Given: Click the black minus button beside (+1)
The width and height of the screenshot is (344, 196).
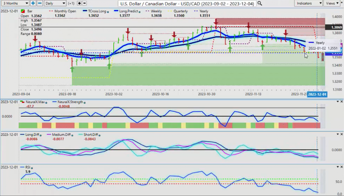Looking at the screenshot, I should 84,3.
